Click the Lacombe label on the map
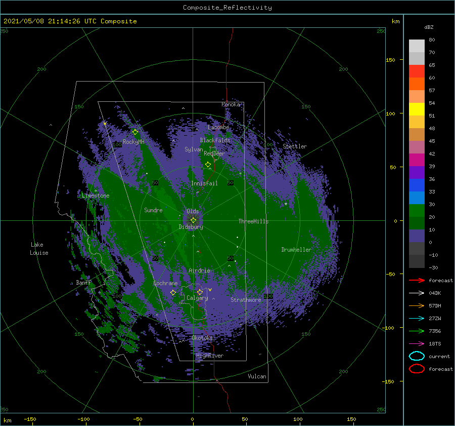This screenshot has height=426, width=455. click(x=218, y=127)
